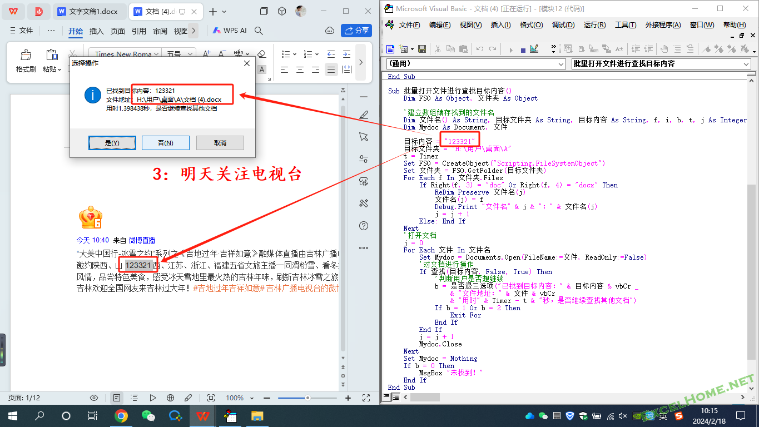Image resolution: width=759 pixels, height=427 pixels.
Task: Toggle fit-to-page focus icon in status bar
Action: pyautogui.click(x=211, y=398)
